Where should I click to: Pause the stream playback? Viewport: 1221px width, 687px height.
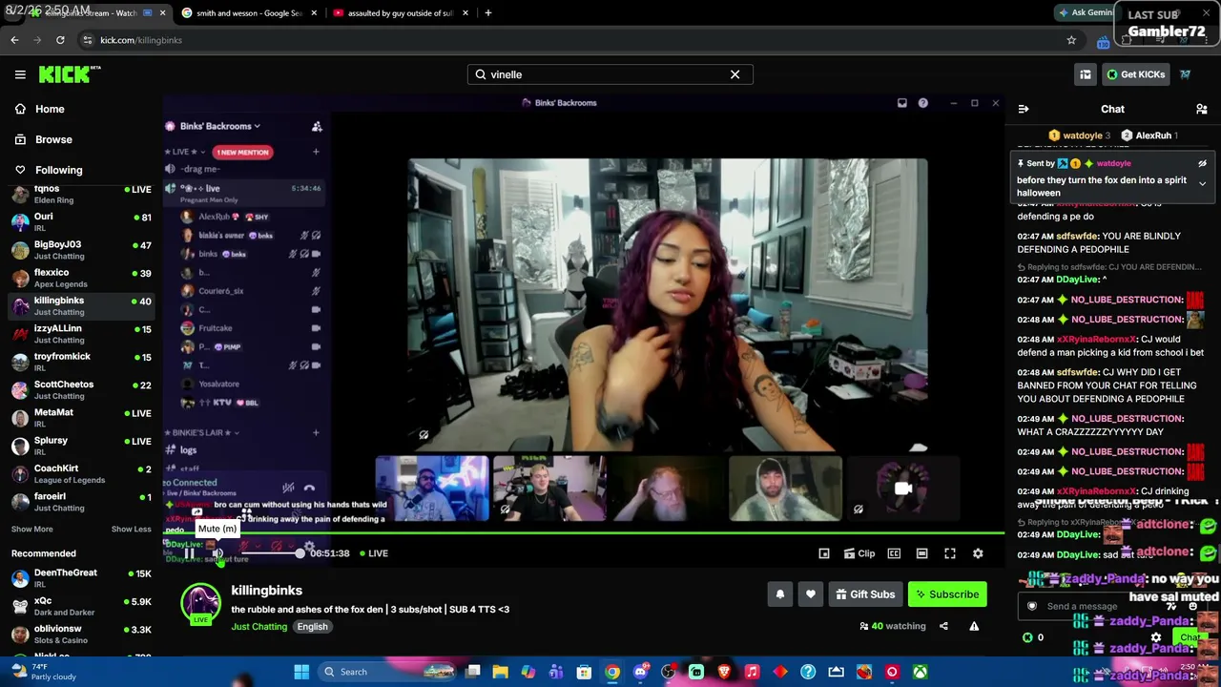coord(190,553)
